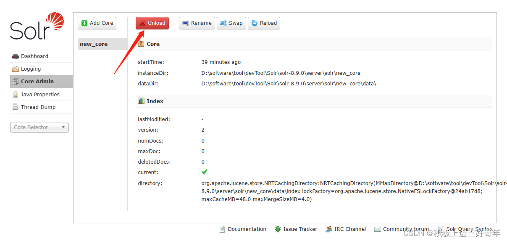Image resolution: width=507 pixels, height=241 pixels.
Task: Click the "numDocs:" label
Action: pyautogui.click(x=150, y=141)
